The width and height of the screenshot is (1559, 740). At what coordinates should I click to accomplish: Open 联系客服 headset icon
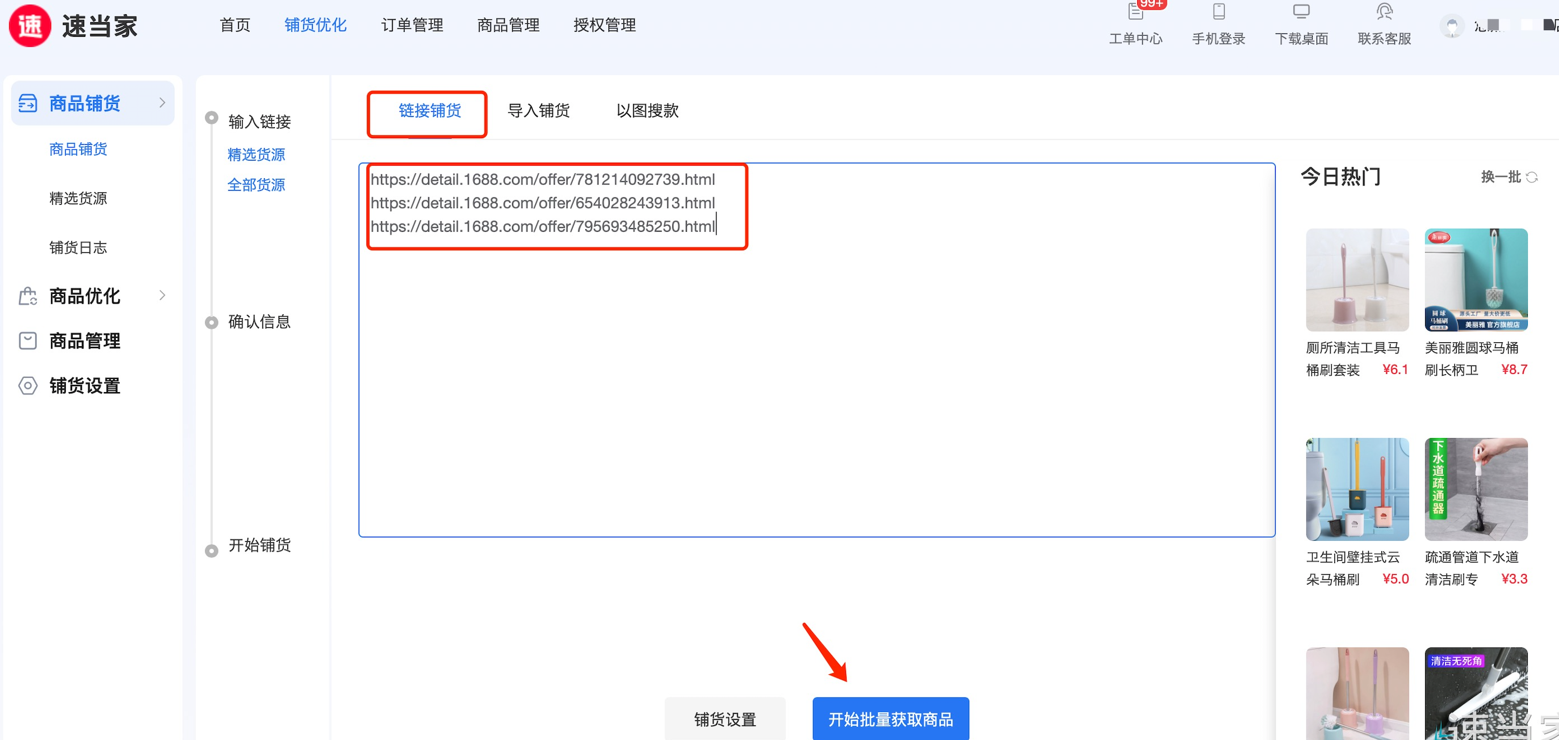pos(1384,11)
